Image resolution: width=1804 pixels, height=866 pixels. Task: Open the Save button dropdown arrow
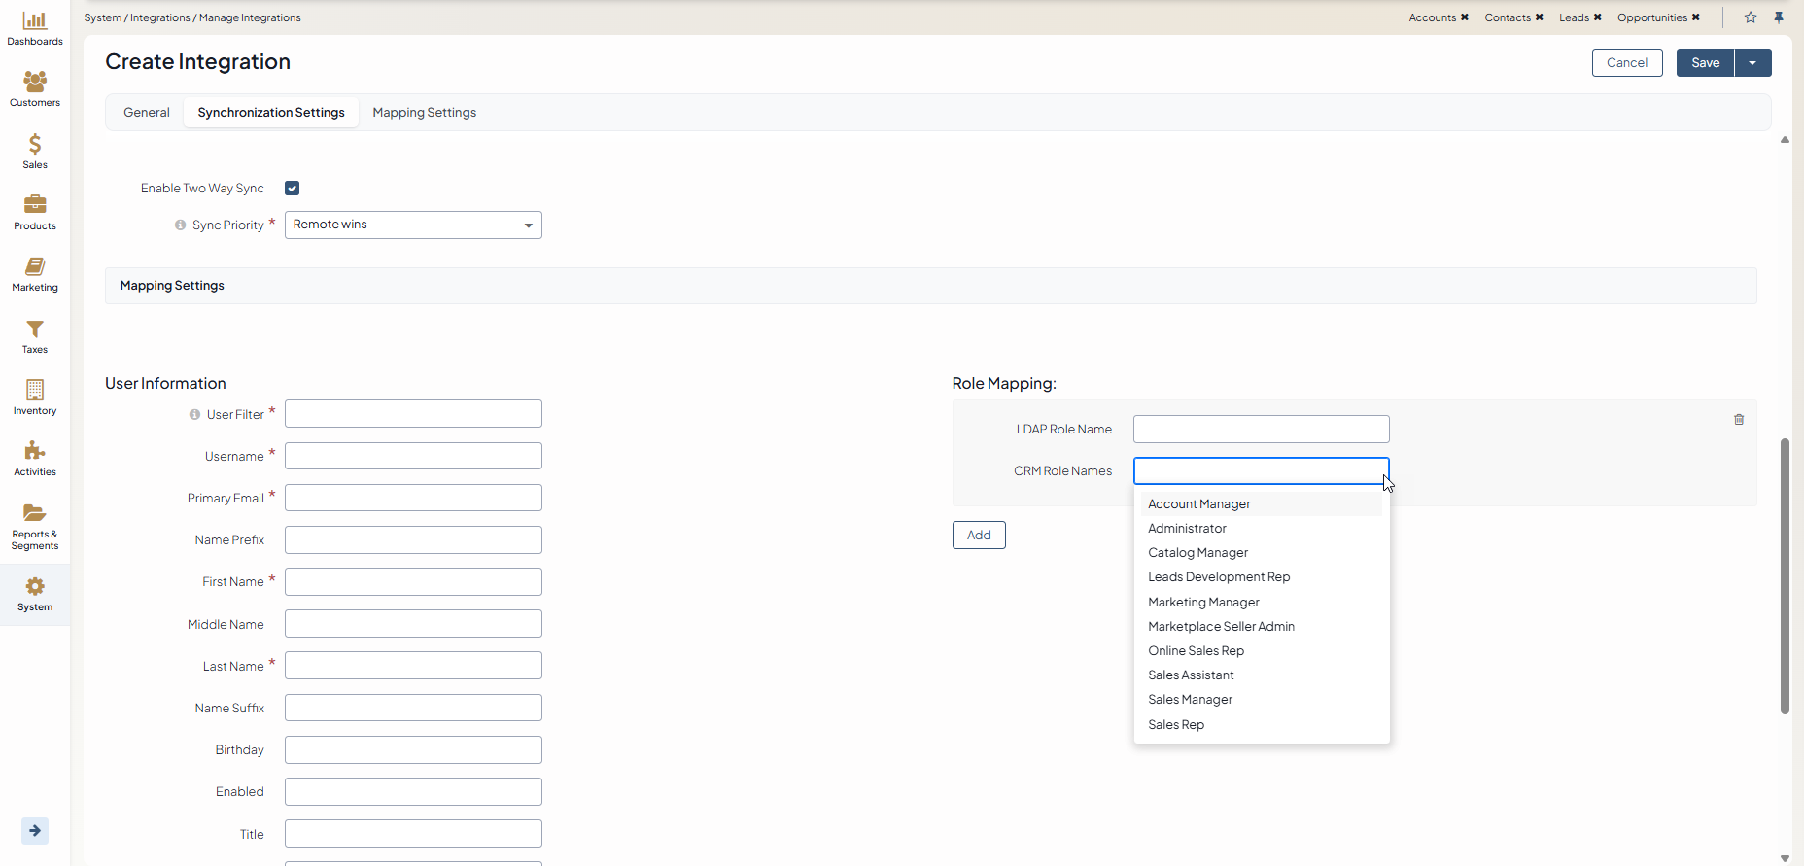tap(1752, 63)
